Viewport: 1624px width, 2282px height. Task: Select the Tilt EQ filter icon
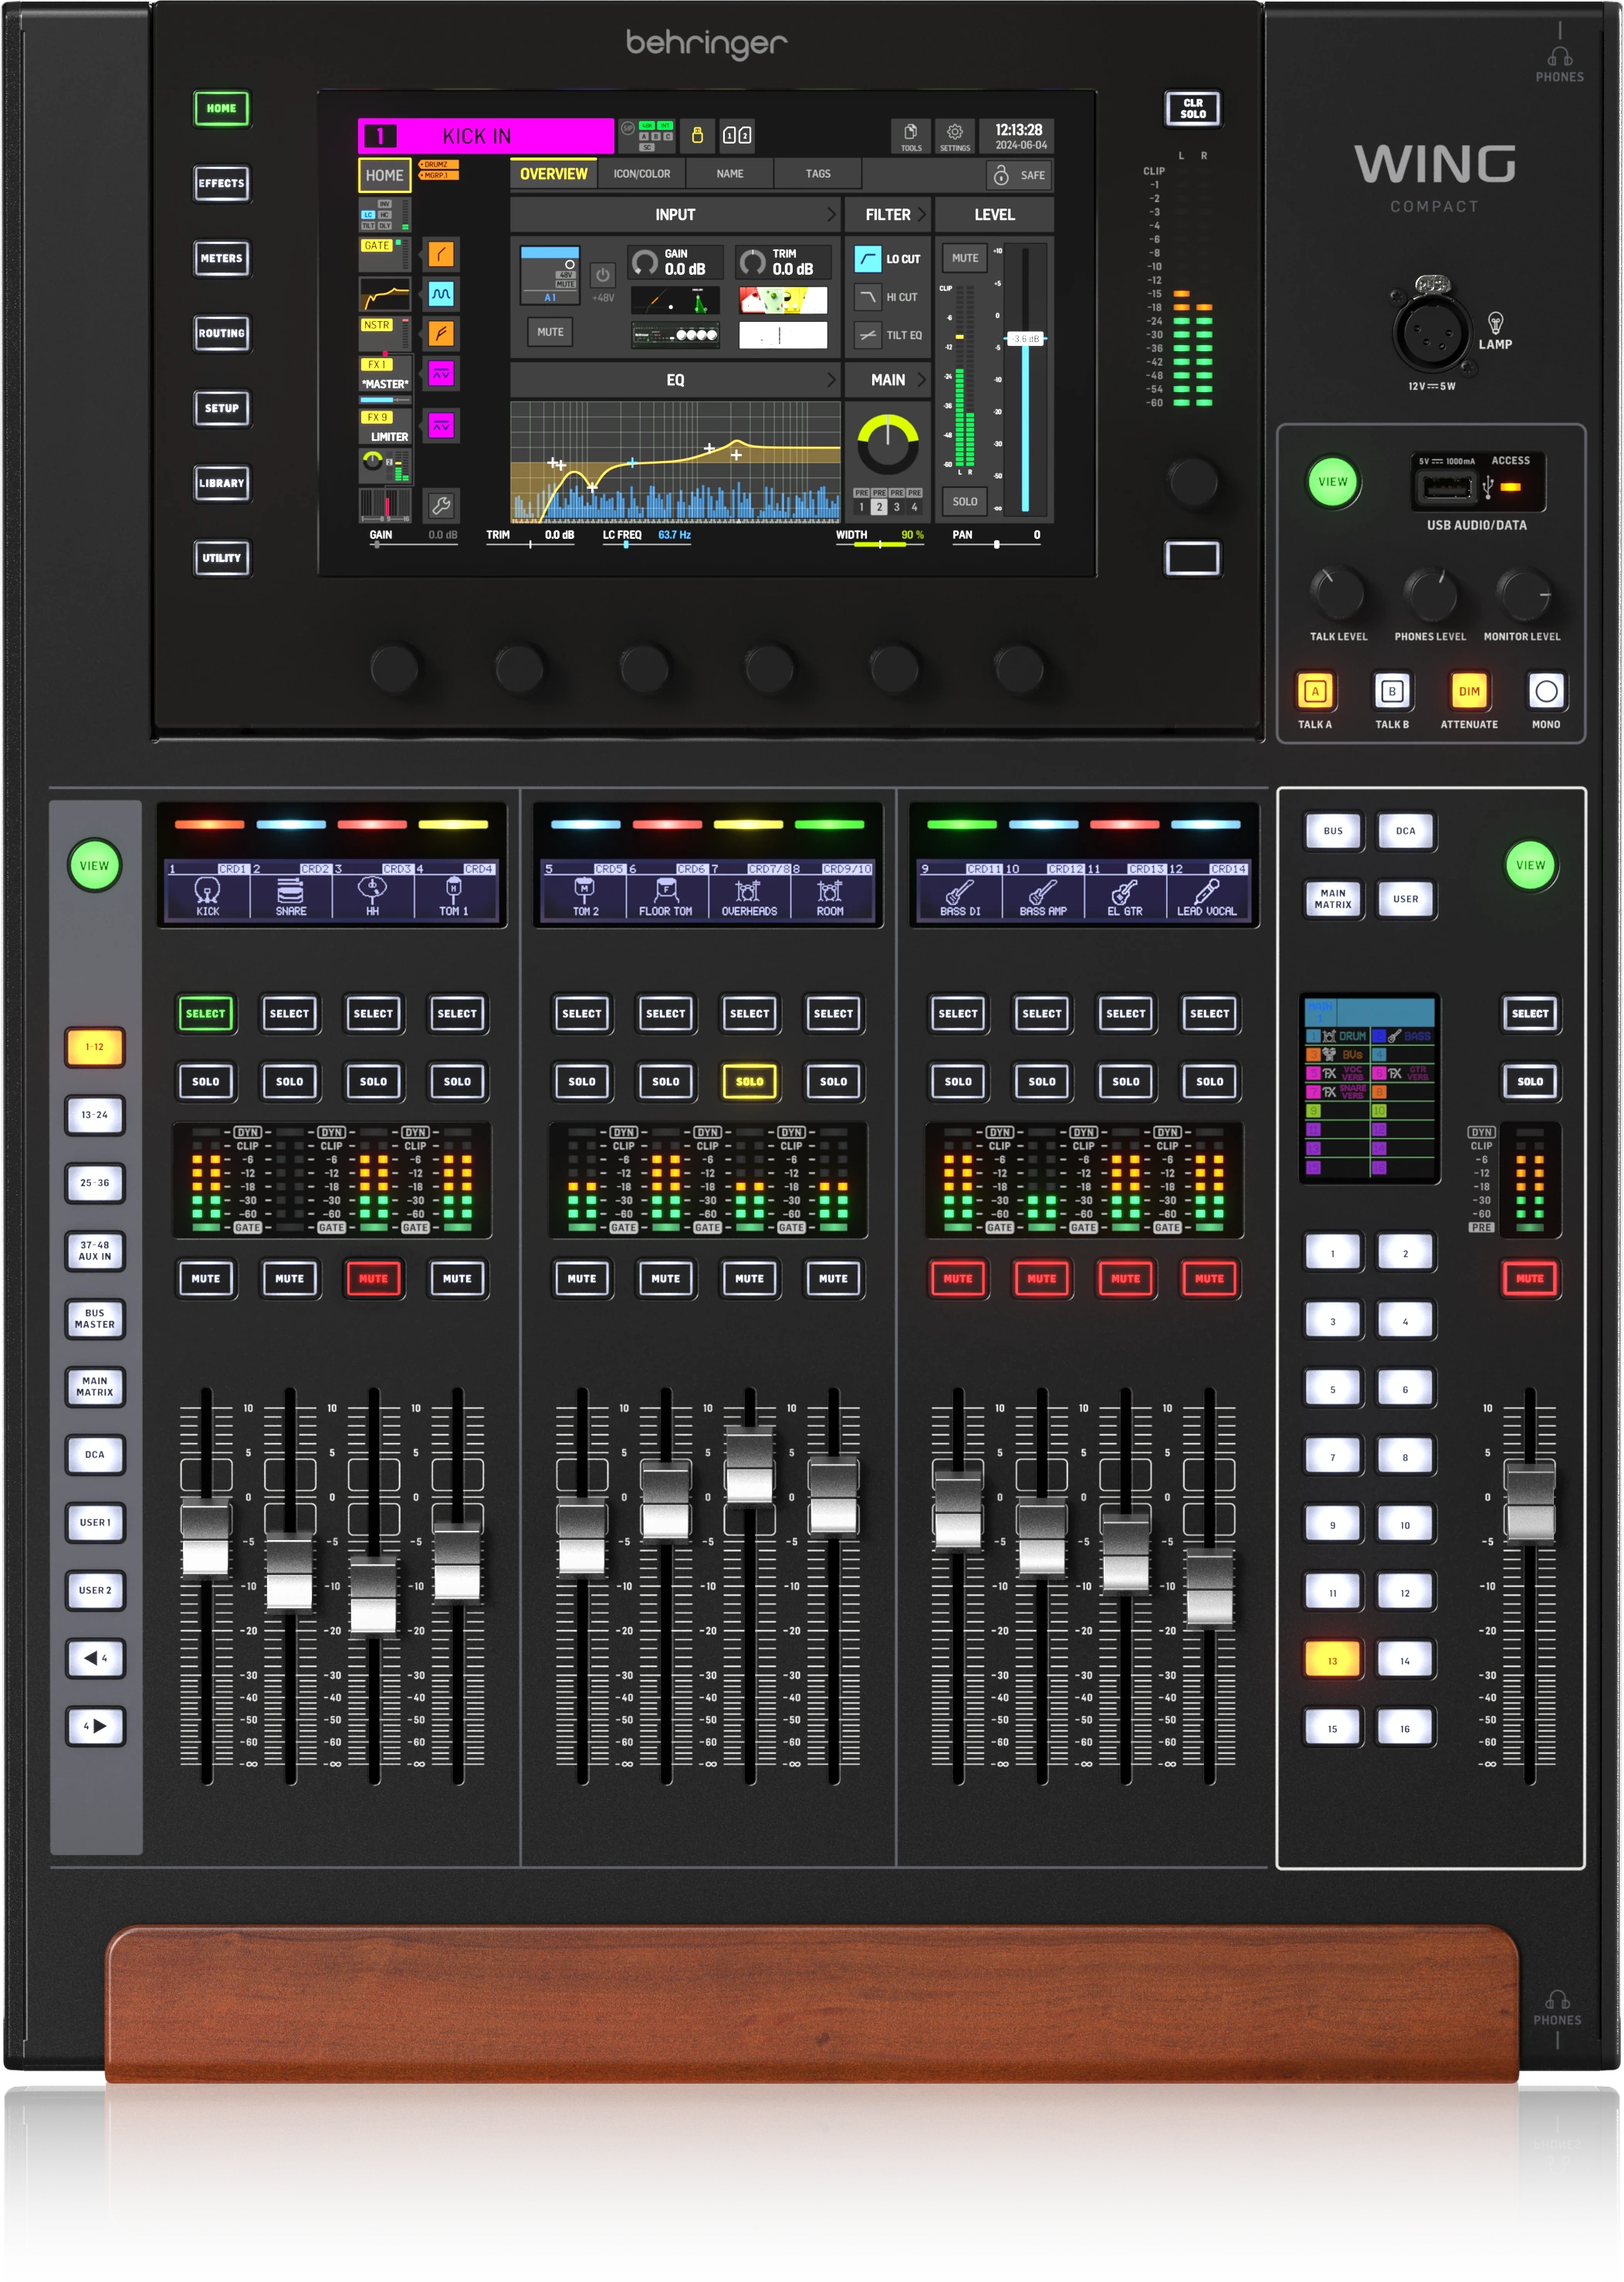pos(867,335)
